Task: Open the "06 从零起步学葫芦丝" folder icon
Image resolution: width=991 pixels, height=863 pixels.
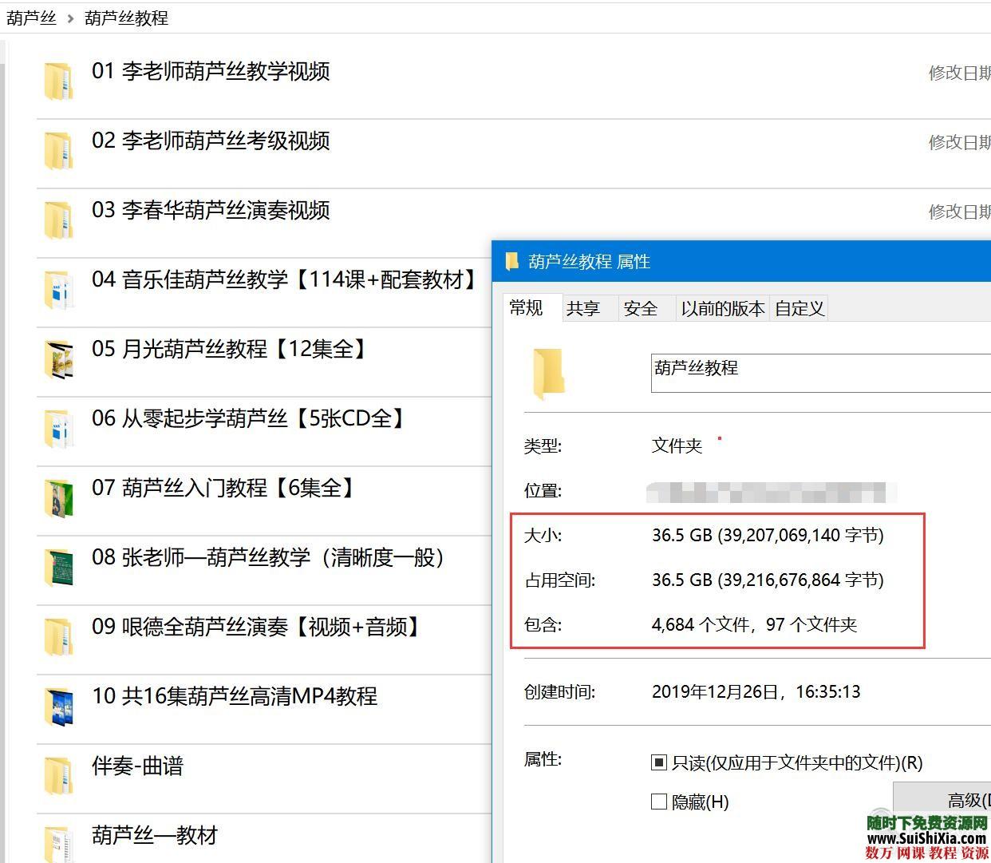Action: [58, 429]
